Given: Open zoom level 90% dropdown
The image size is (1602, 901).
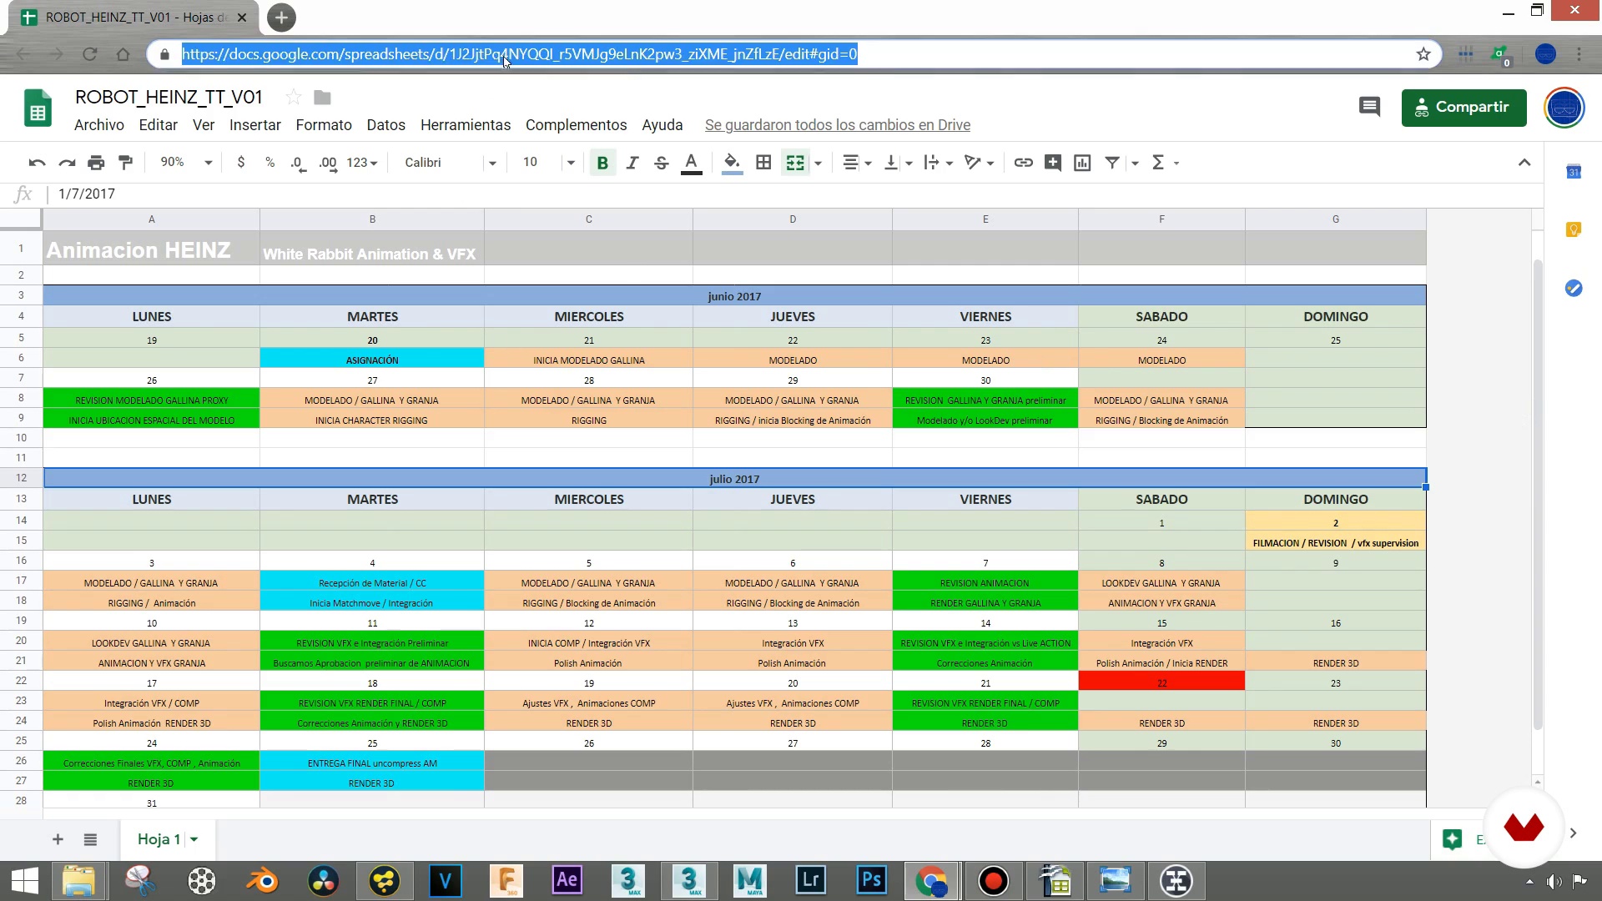Looking at the screenshot, I should click(186, 163).
